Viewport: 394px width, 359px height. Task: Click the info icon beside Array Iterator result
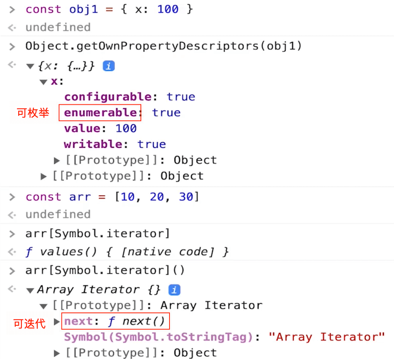click(174, 290)
